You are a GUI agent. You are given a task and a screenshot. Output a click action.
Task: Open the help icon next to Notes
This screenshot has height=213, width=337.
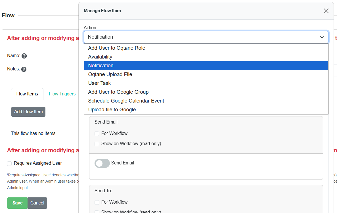coord(24,69)
